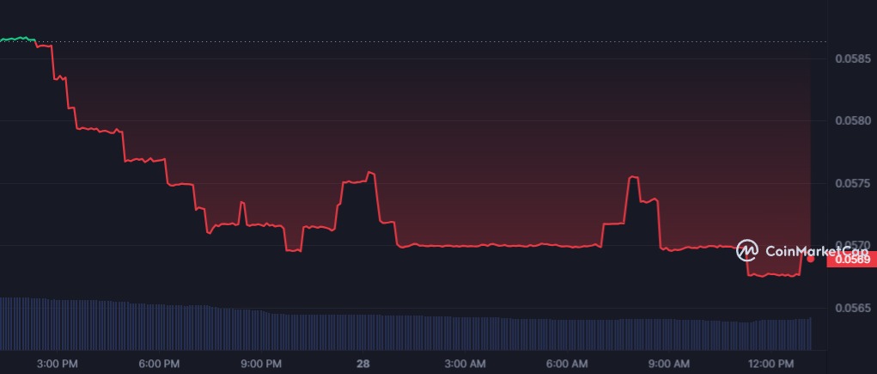The image size is (877, 374).
Task: Select the 12:00 PM time axis label
Action: [770, 364]
